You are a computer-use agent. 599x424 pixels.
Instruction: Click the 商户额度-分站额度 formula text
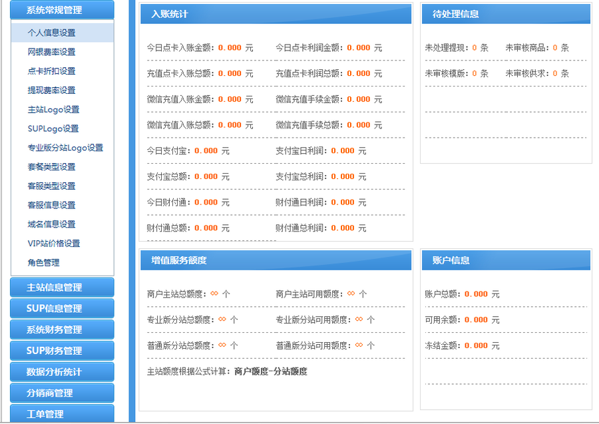point(271,371)
